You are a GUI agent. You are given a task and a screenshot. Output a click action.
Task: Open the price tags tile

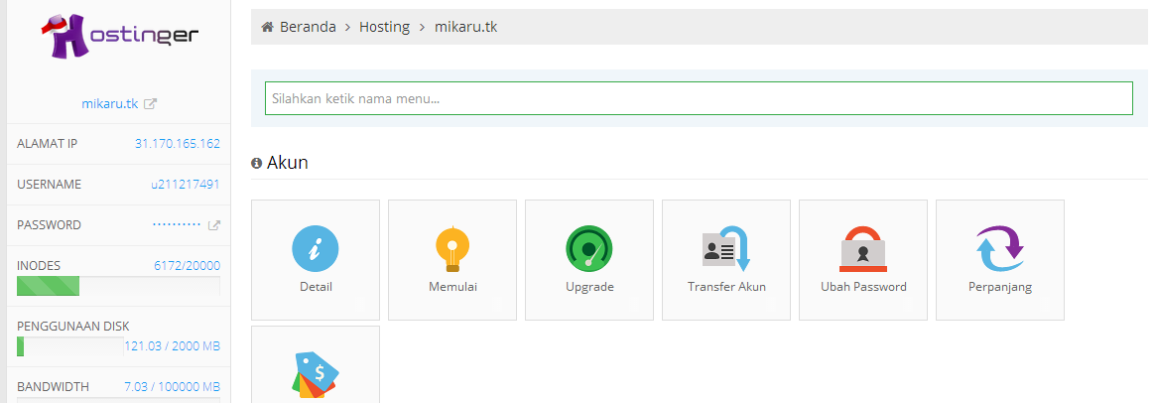point(316,364)
